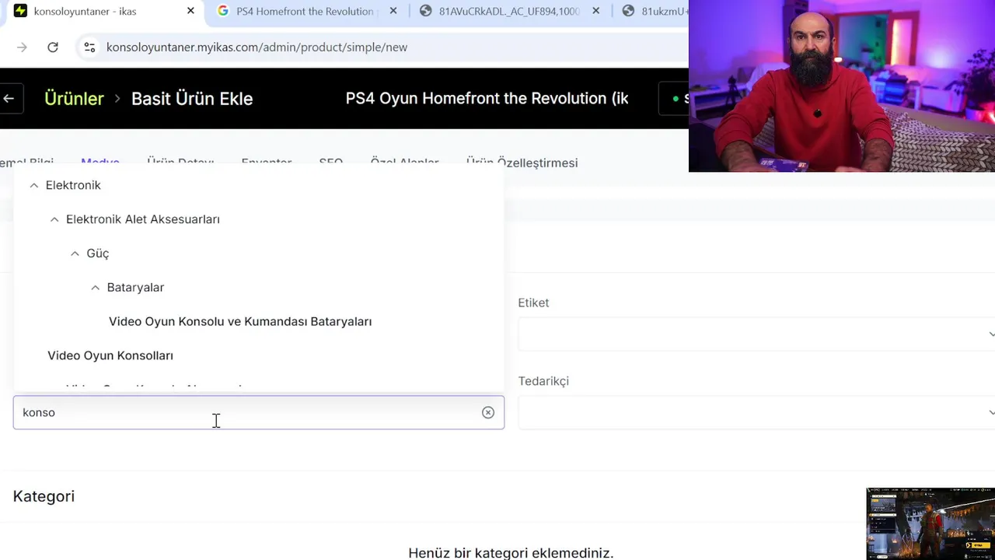Open site information icon in address bar

coord(89,47)
